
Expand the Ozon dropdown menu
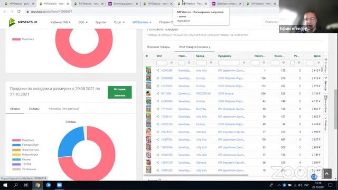coord(119,22)
